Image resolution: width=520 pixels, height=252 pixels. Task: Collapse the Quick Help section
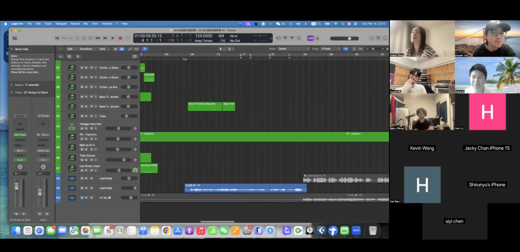pos(12,49)
